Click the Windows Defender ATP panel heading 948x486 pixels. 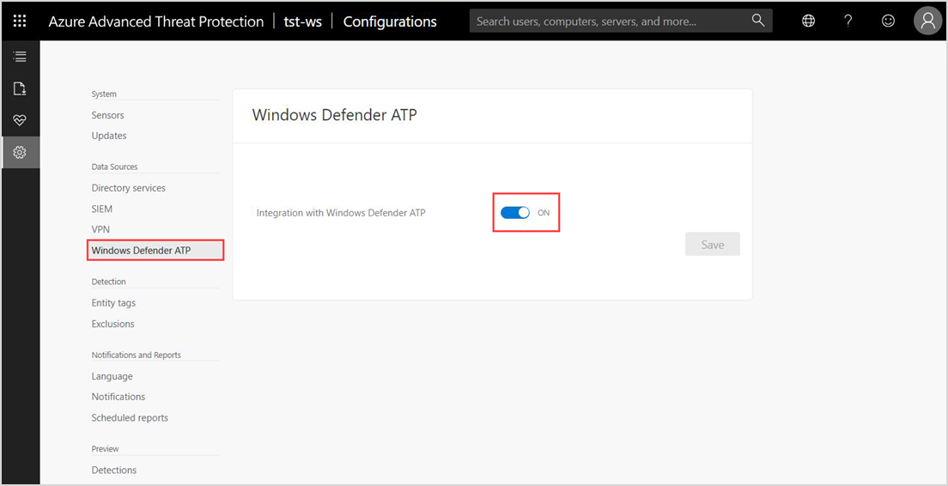point(334,115)
